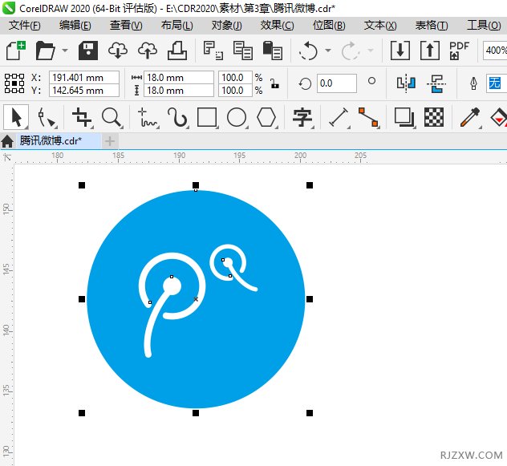Select the Artistic media tool
Viewport: 507px width, 466px height.
[x=177, y=117]
